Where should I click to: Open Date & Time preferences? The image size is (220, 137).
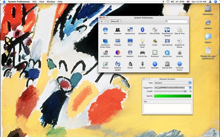[180, 31]
